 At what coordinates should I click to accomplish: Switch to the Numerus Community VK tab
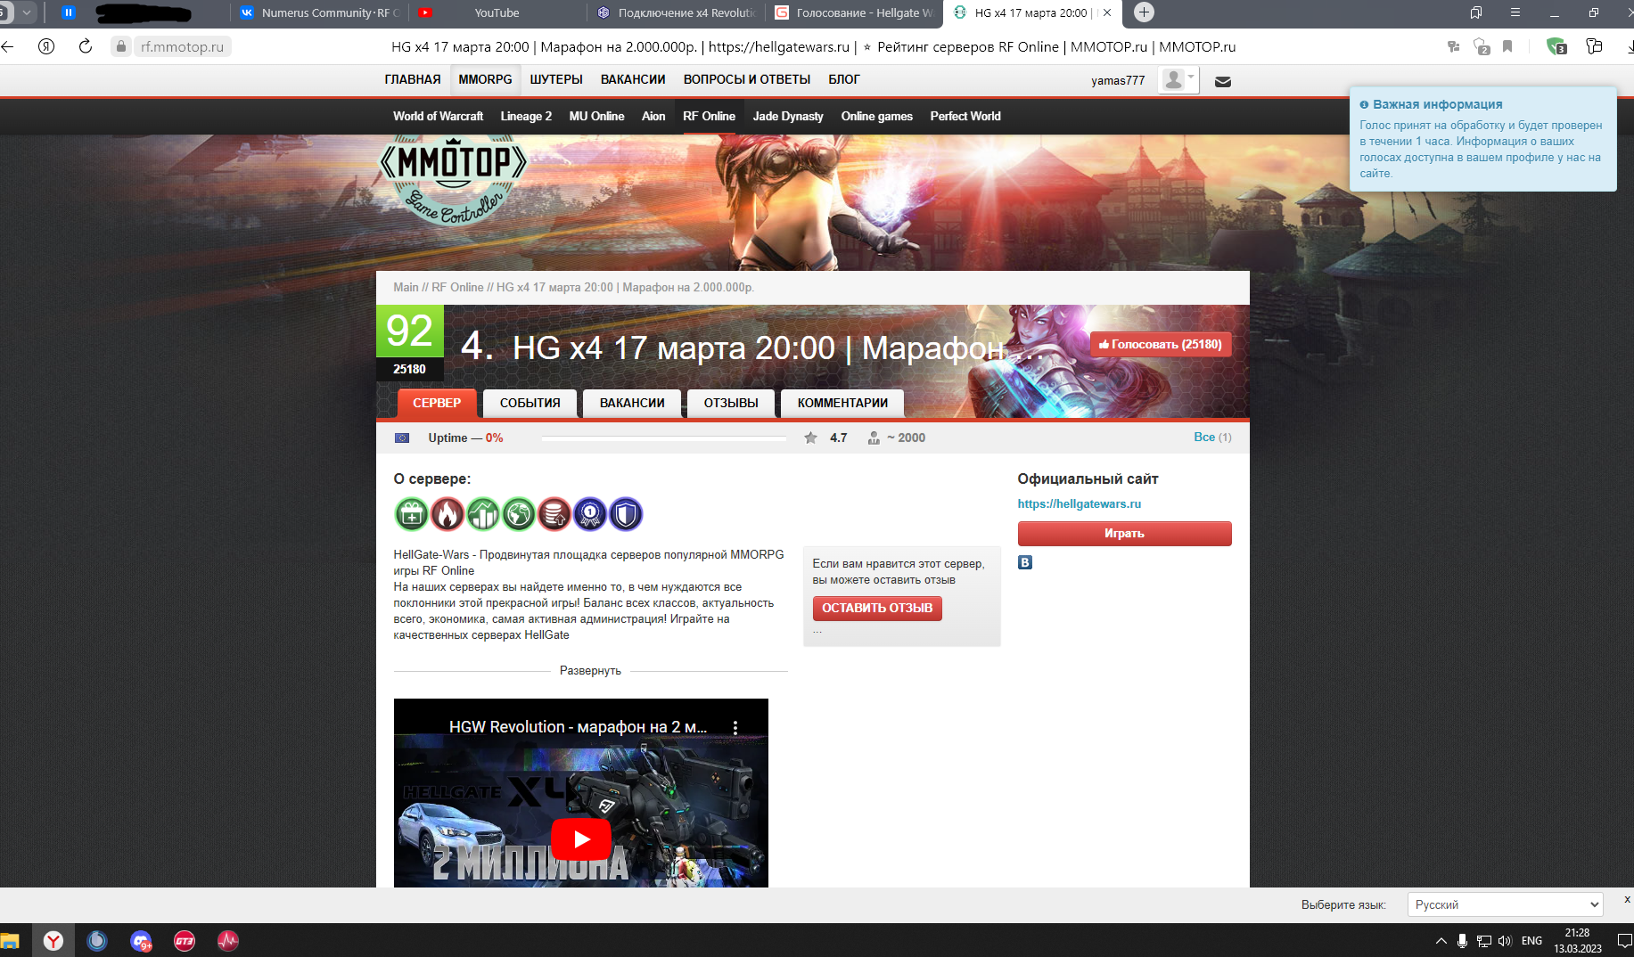point(319,12)
